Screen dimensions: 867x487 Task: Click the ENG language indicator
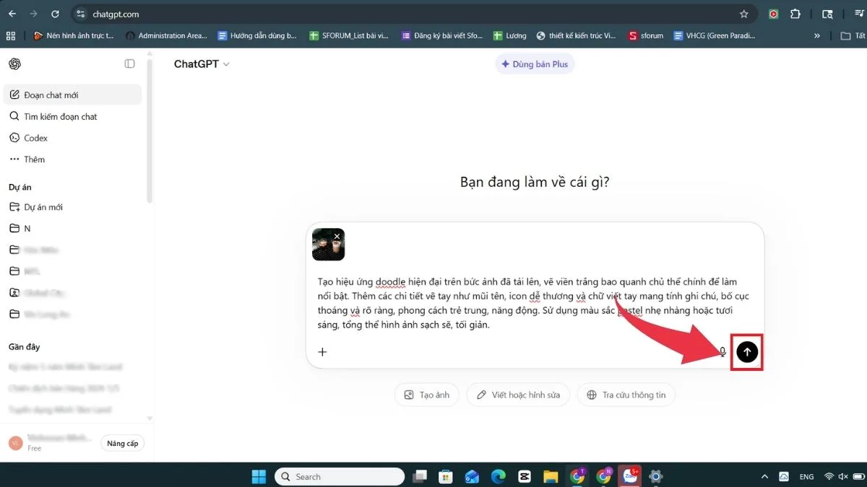click(x=806, y=477)
